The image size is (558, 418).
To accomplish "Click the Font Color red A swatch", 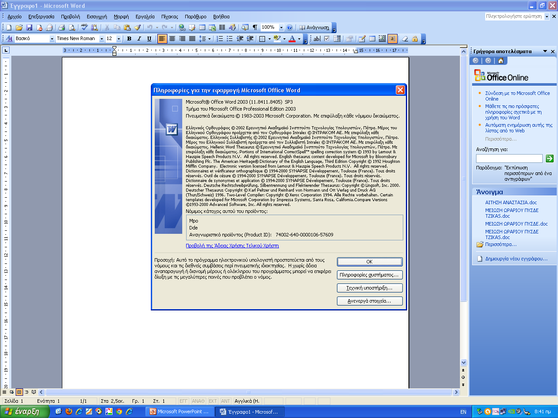I will 292,39.
